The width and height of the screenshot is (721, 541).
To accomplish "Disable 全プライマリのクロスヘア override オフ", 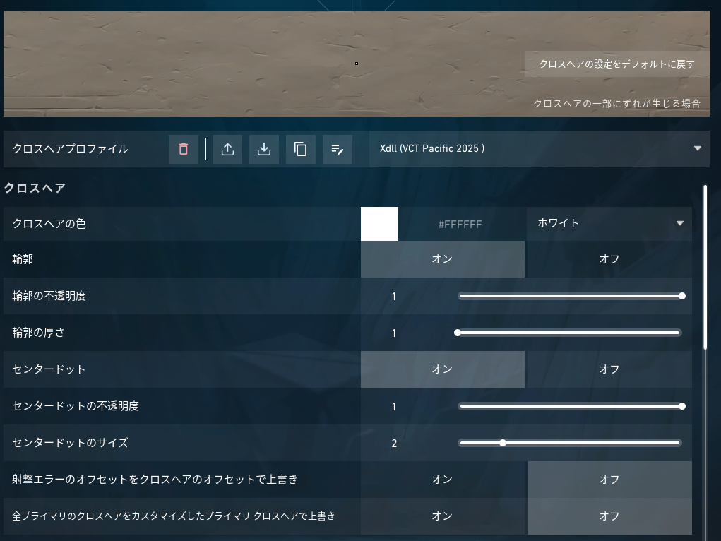I will [609, 516].
